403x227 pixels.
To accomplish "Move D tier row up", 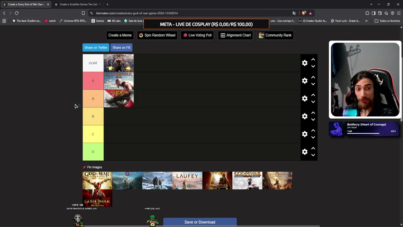I will pyautogui.click(x=313, y=148).
